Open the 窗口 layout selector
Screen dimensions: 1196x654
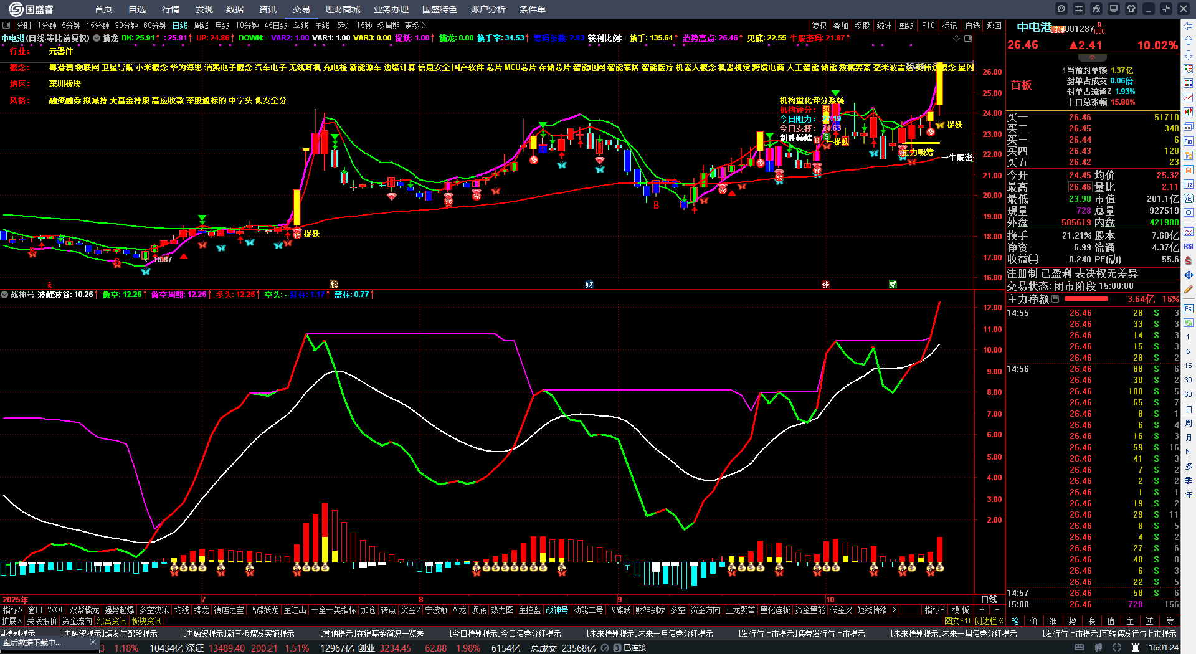pyautogui.click(x=35, y=610)
